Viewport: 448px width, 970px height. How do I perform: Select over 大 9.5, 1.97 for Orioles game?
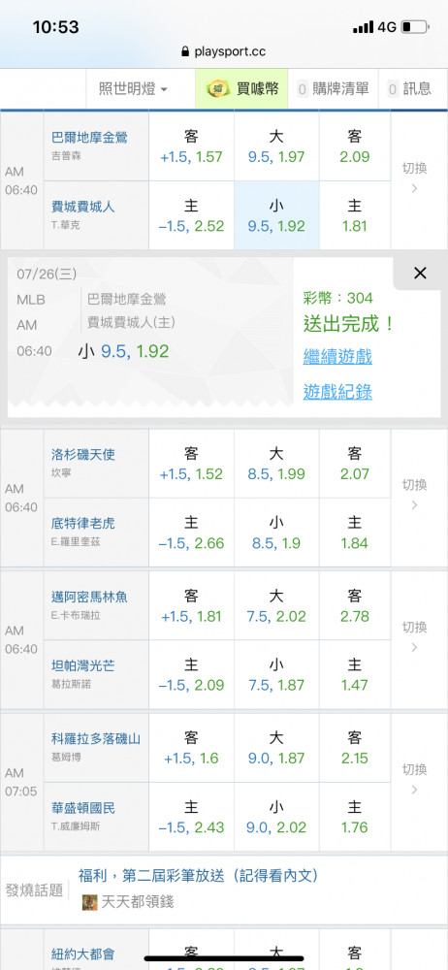coord(276,146)
